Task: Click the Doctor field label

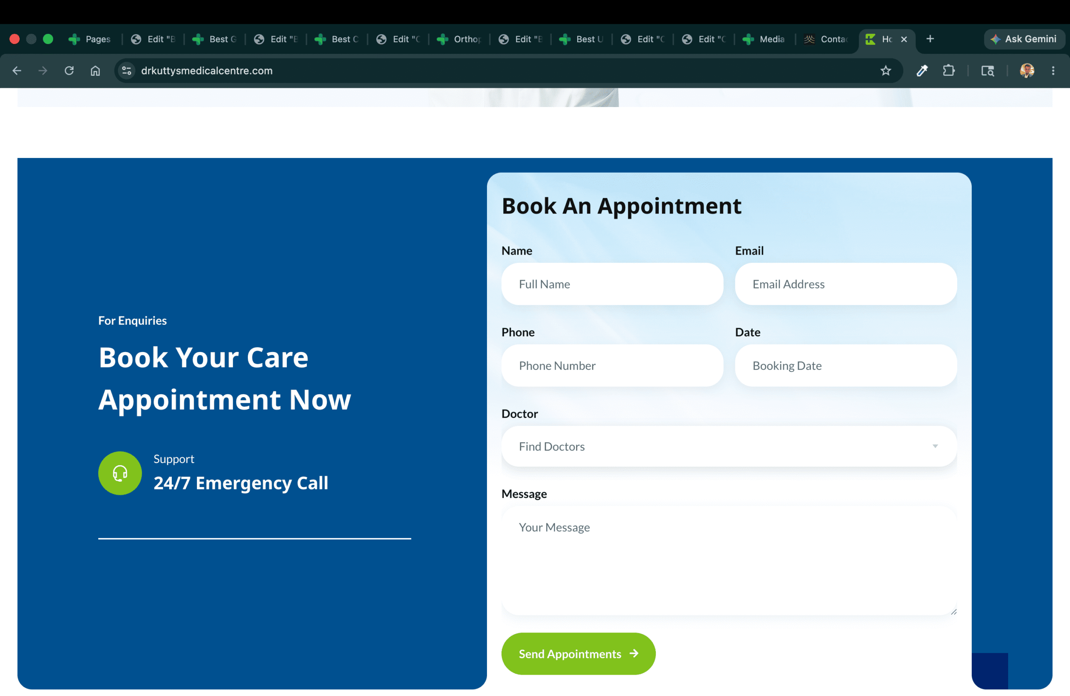Action: 519,414
